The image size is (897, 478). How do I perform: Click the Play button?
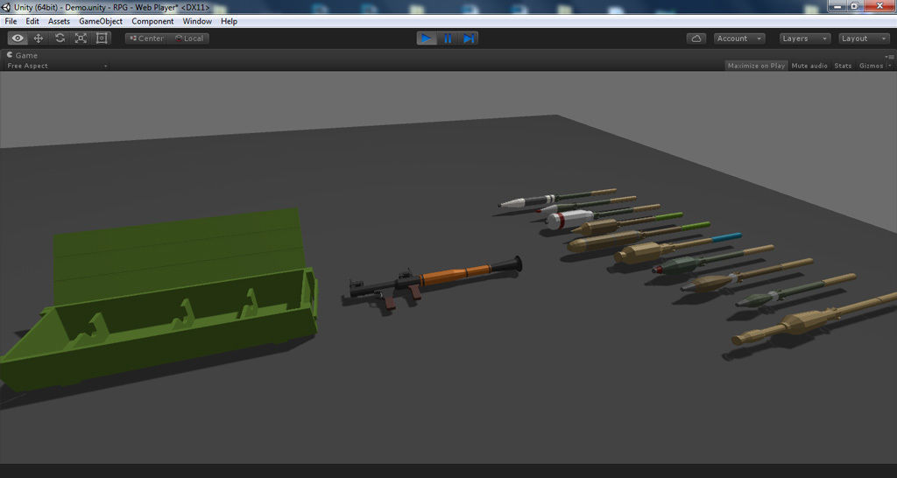pos(427,39)
